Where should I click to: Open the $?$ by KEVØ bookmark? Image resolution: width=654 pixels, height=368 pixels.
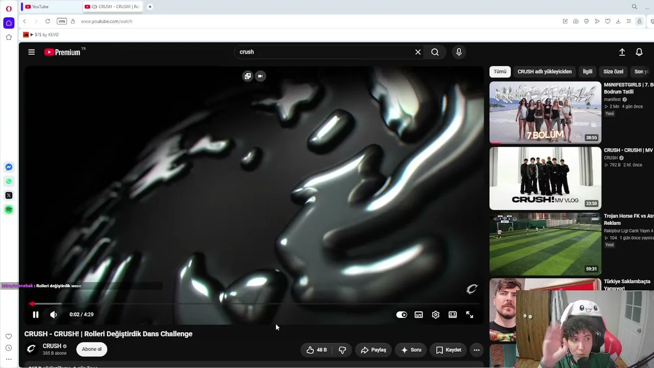click(x=41, y=35)
